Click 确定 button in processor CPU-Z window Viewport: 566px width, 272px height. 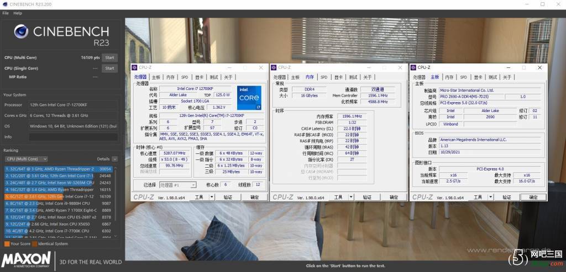[254, 197]
